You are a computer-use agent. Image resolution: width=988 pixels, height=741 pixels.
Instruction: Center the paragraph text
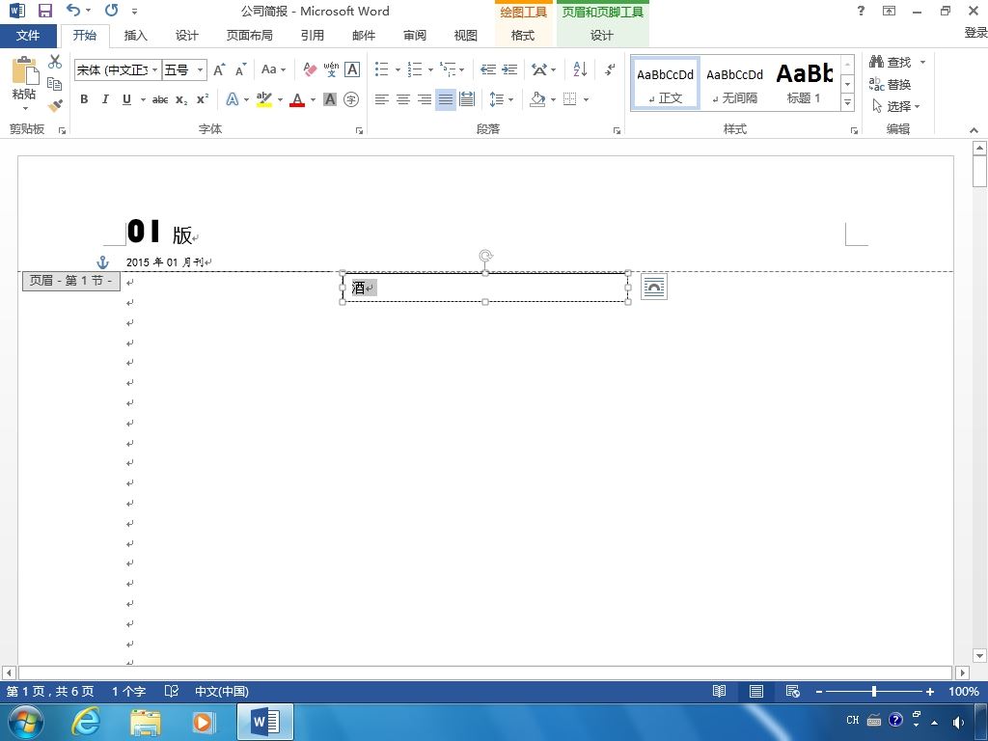tap(402, 99)
